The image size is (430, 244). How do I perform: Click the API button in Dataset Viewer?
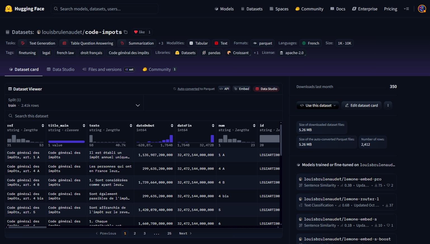(x=224, y=89)
